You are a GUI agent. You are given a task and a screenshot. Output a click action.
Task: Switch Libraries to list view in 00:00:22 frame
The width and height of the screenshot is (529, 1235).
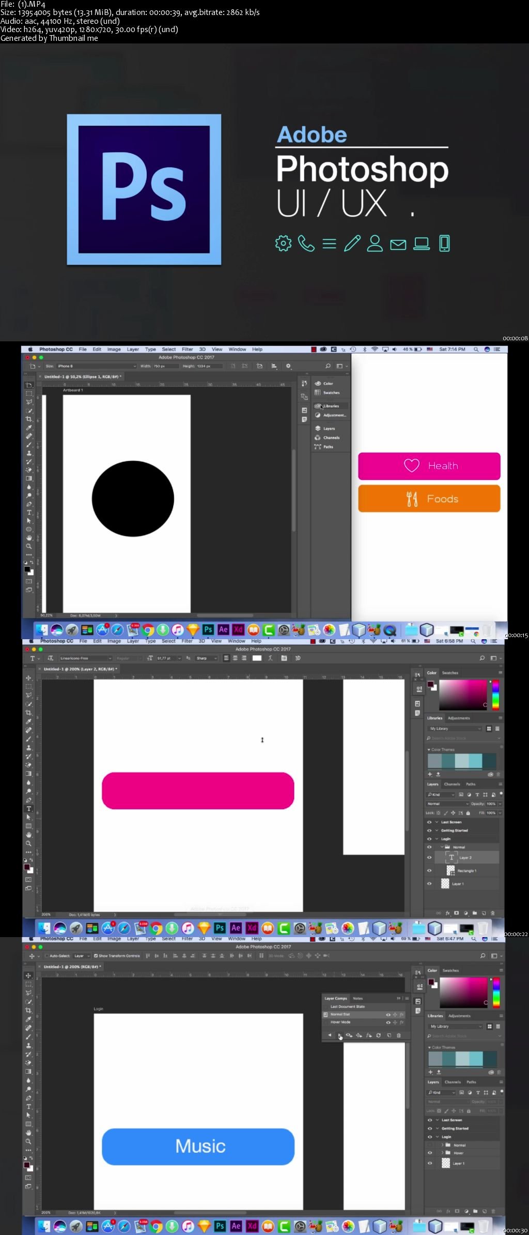coord(497,729)
